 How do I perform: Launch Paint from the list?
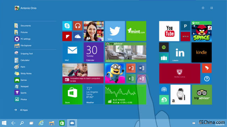pyautogui.click(x=20, y=67)
